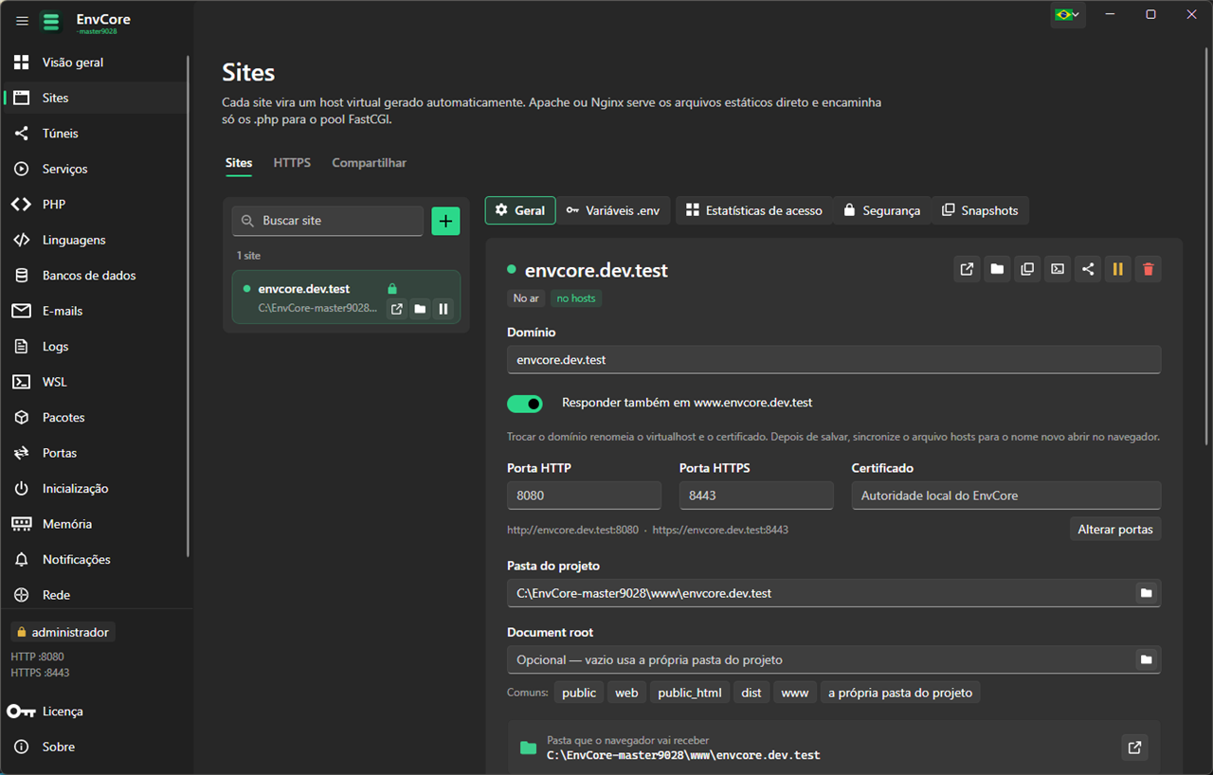Screen dimensions: 1213x775
Task: Choose the web document root suggestion
Action: pyautogui.click(x=626, y=693)
